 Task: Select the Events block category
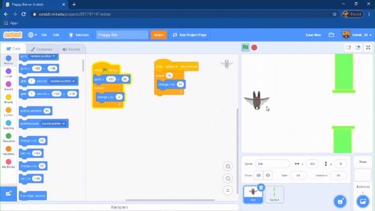point(8,99)
